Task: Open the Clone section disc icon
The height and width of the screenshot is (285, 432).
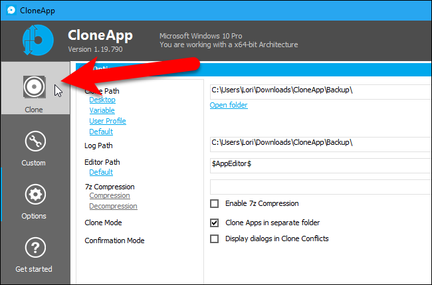Action: tap(34, 87)
